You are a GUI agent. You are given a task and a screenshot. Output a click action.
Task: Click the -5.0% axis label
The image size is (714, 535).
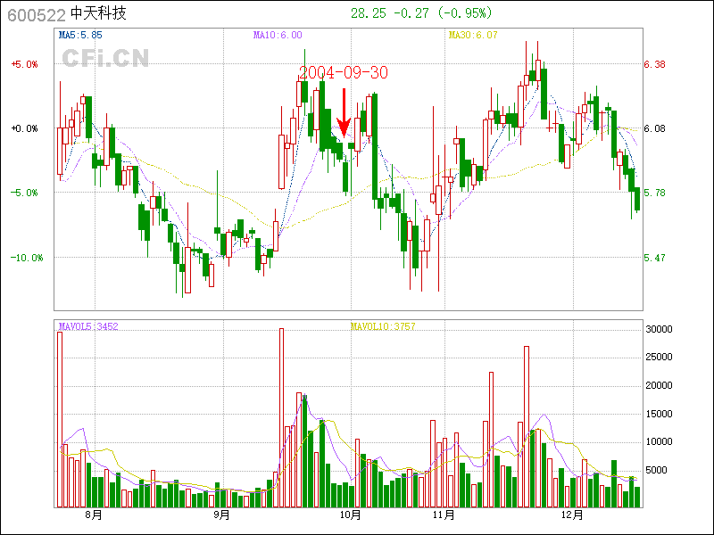click(24, 193)
